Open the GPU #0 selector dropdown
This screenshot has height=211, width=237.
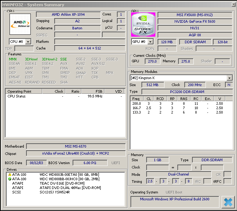[151, 41]
